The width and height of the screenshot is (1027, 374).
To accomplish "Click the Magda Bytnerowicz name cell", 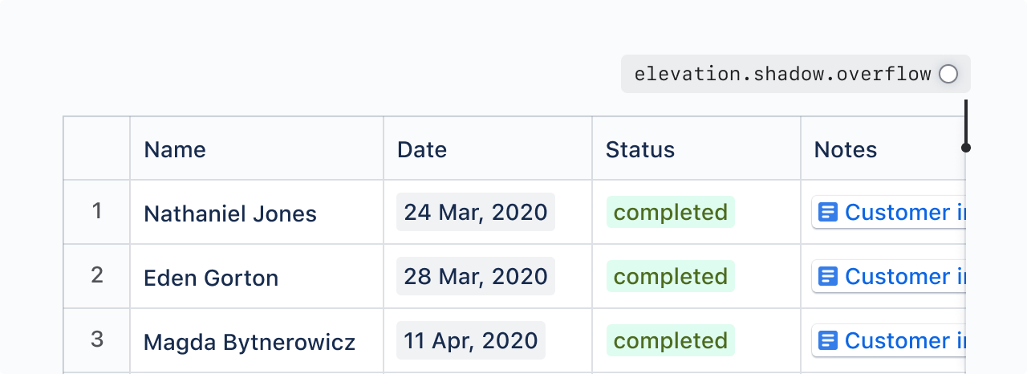I will point(250,343).
